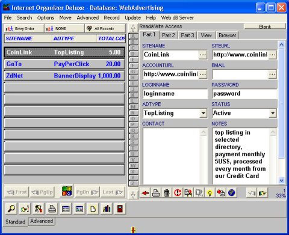Image resolution: width=289 pixels, height=235 pixels.
Task: Click the CONTACT text area
Action: tap(172, 156)
